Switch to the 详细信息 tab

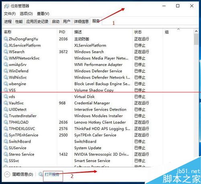pyautogui.click(x=81, y=21)
